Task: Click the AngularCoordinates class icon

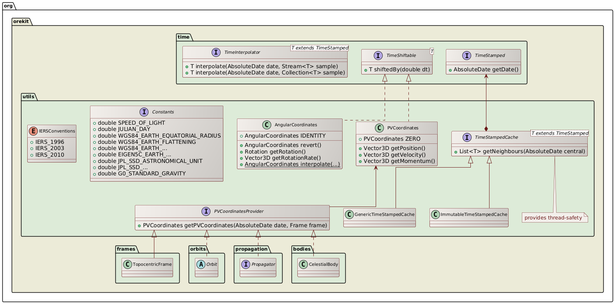Action: [267, 125]
